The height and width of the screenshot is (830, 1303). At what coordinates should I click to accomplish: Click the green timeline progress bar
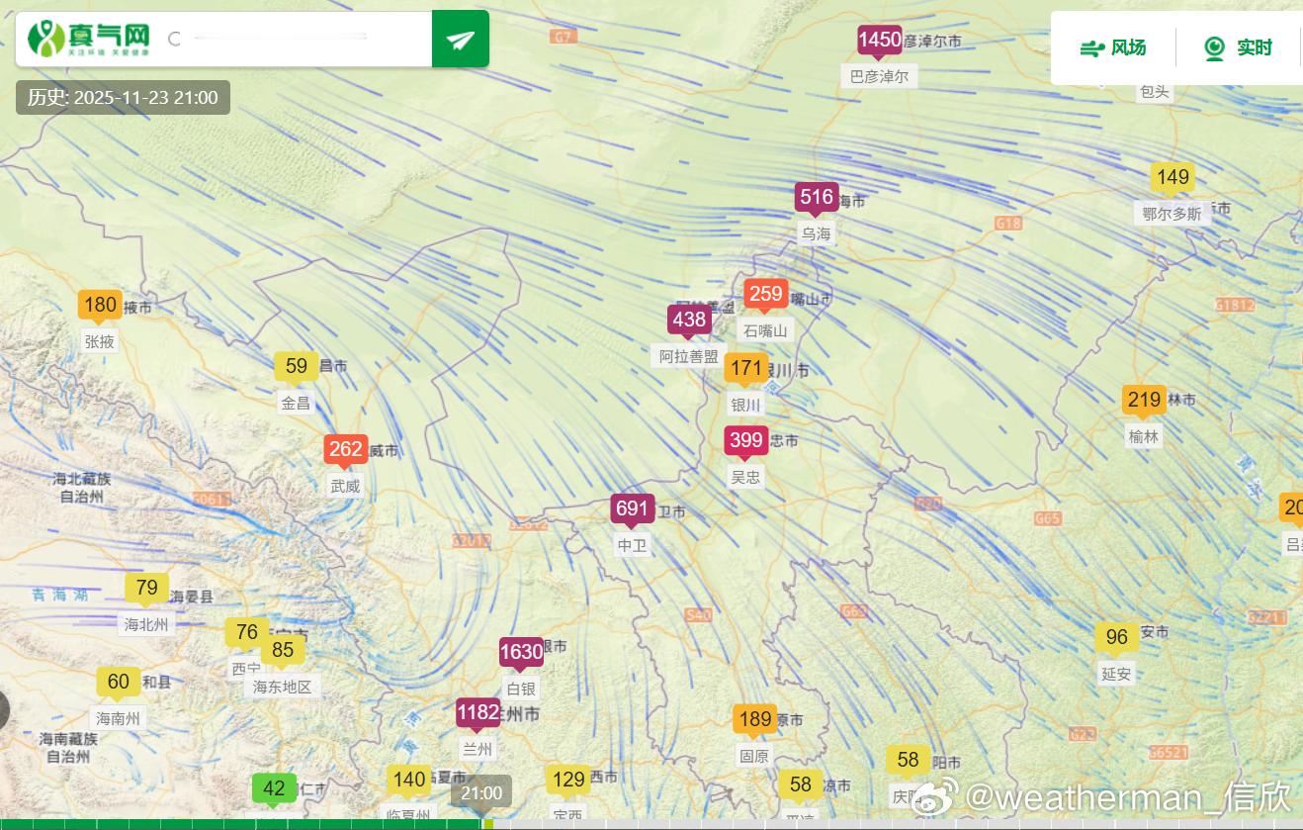[x=241, y=824]
